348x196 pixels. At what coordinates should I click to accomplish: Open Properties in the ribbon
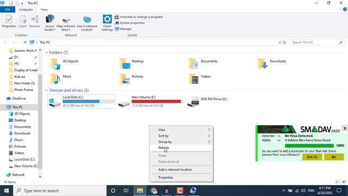pyautogui.click(x=9, y=21)
